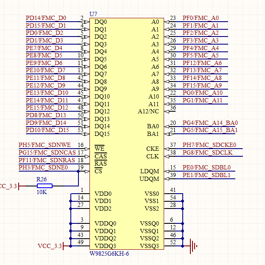Viewport: 265px width, 265px height.
Task: Click net label PE14/FMC_D11
Action: coord(47,100)
